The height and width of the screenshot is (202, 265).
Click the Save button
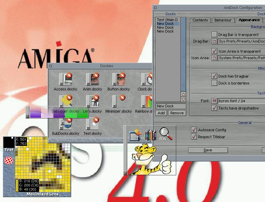pyautogui.click(x=208, y=150)
